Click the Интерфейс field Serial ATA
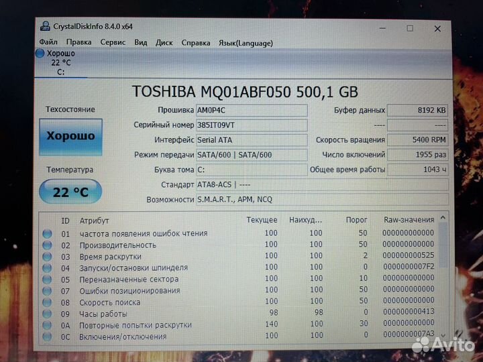The width and height of the screenshot is (483, 362). coord(252,140)
